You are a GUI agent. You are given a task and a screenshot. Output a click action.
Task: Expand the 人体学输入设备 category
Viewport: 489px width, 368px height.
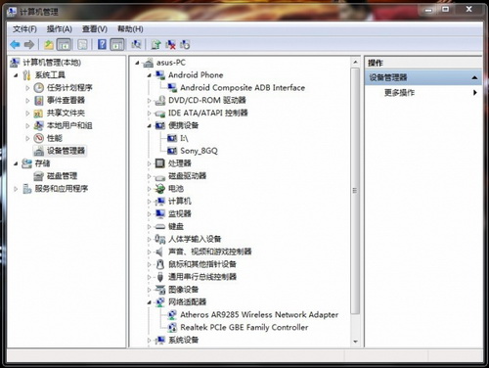pos(150,239)
